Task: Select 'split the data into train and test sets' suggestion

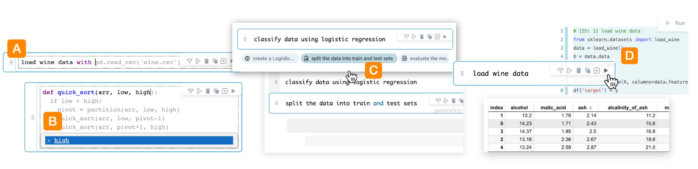Action: point(349,58)
